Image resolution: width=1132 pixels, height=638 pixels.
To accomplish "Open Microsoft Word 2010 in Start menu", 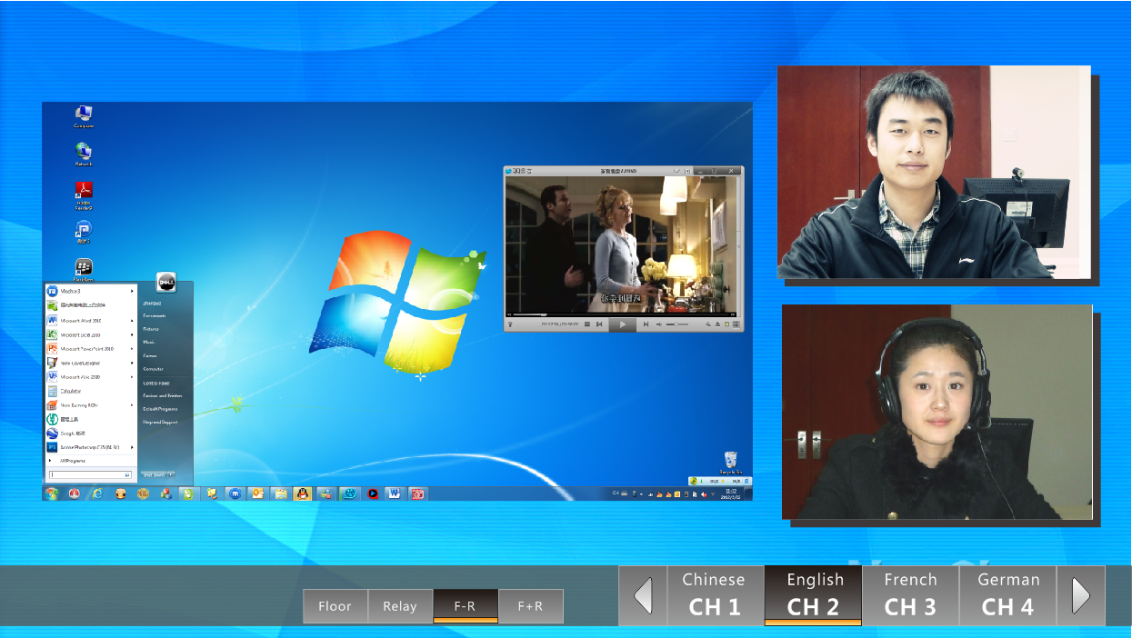I will 90,321.
